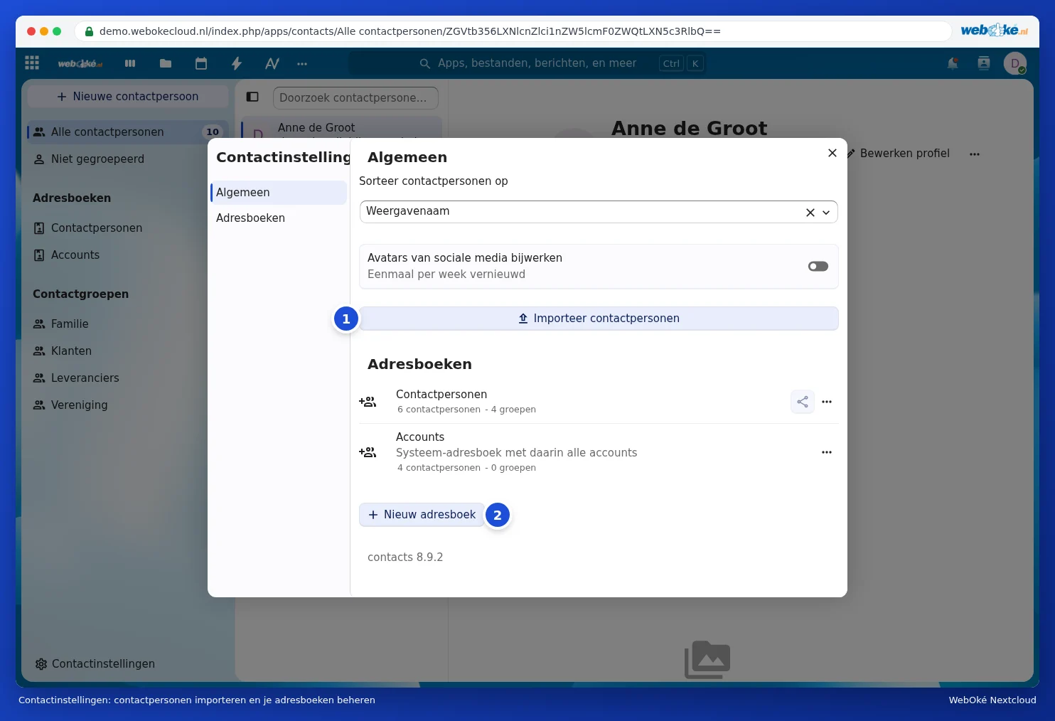Open the Klanten contact group

(x=127, y=351)
